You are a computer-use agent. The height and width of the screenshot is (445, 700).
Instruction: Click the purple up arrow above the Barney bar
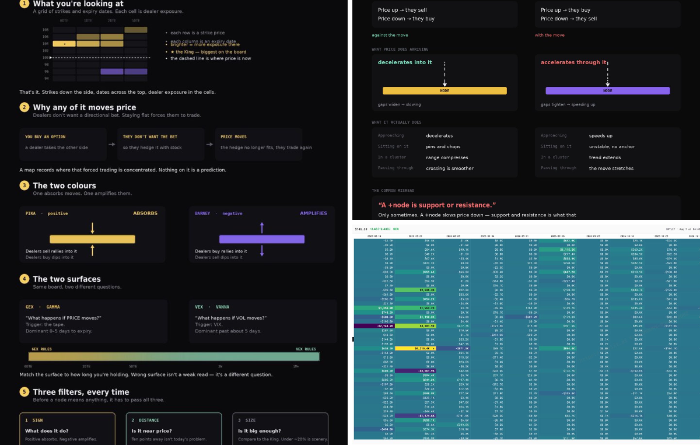click(x=262, y=227)
